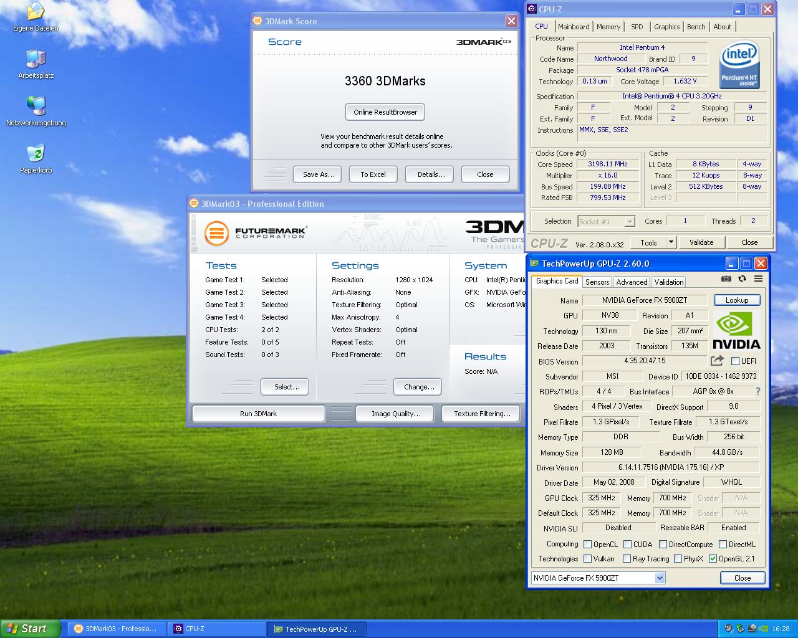
Task: Click the NVIDIA logo in GPU-Z
Action: point(736,330)
